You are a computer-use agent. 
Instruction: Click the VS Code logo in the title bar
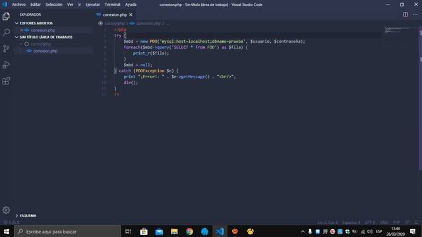pyautogui.click(x=5, y=5)
